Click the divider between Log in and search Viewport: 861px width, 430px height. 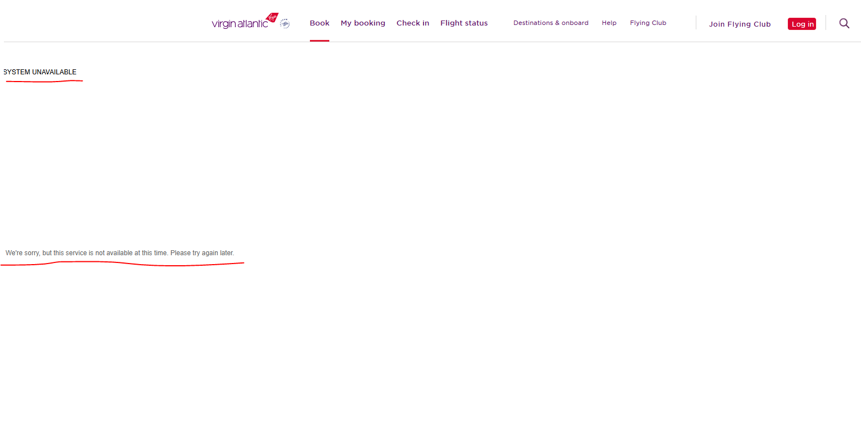point(826,23)
